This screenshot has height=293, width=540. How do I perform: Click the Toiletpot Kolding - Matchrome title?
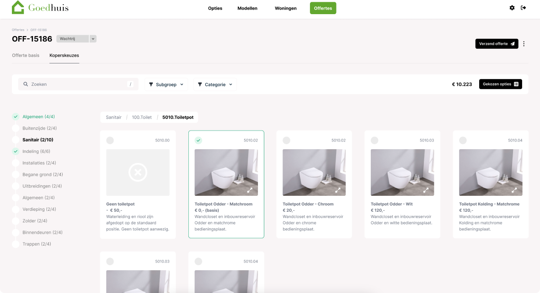(489, 204)
